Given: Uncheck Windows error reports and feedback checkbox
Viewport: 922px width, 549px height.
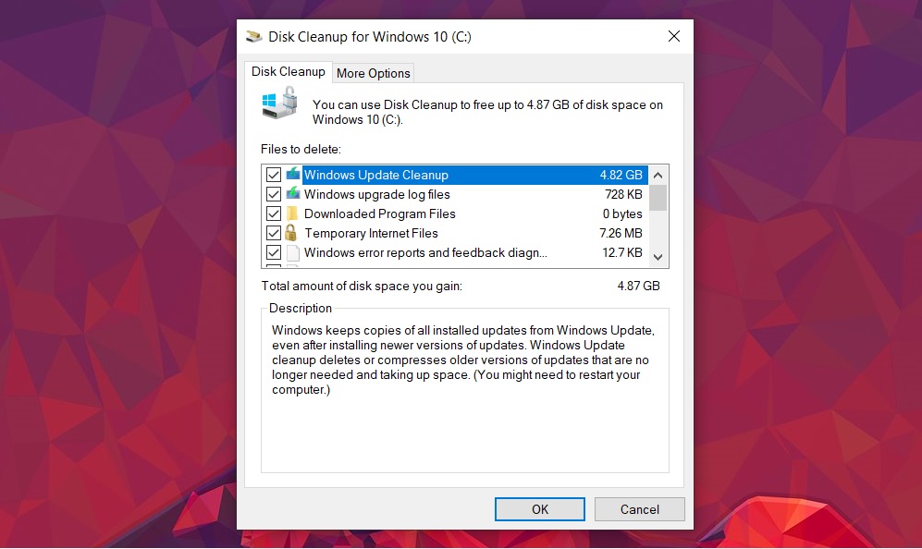Looking at the screenshot, I should click(274, 252).
